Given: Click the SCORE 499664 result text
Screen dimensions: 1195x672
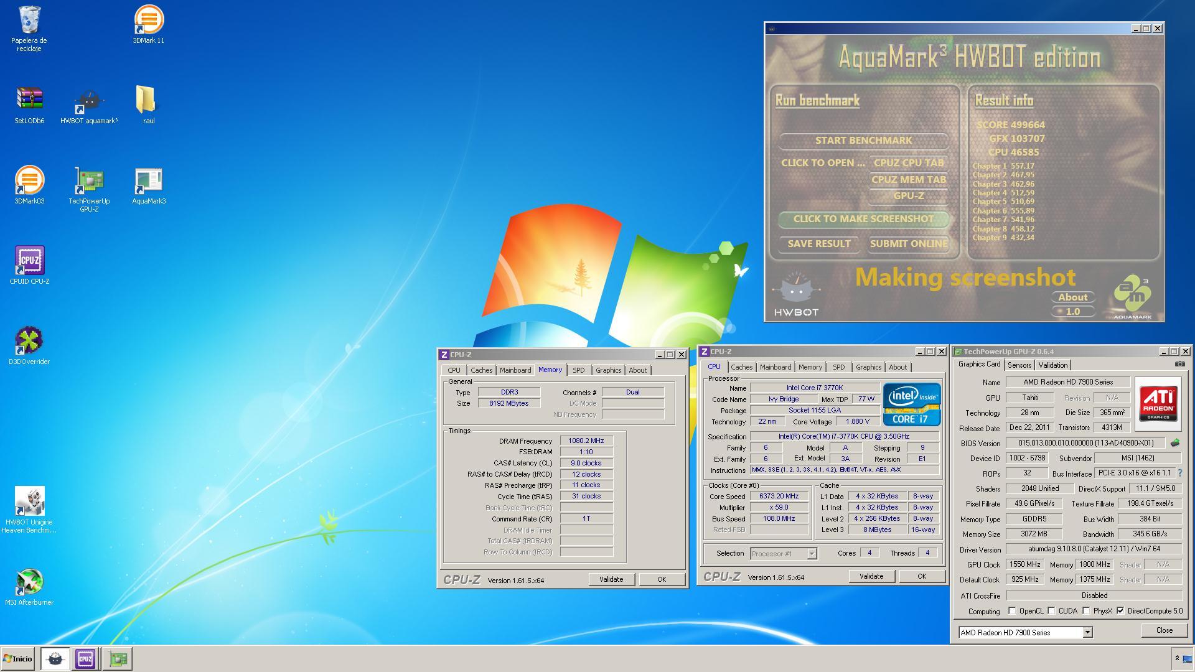Looking at the screenshot, I should coord(1010,125).
